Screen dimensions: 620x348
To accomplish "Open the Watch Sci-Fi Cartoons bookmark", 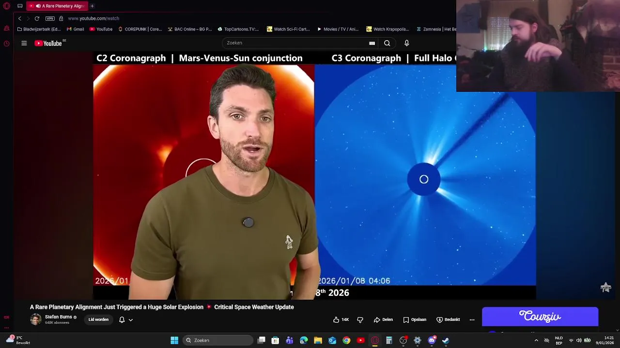I will click(288, 29).
